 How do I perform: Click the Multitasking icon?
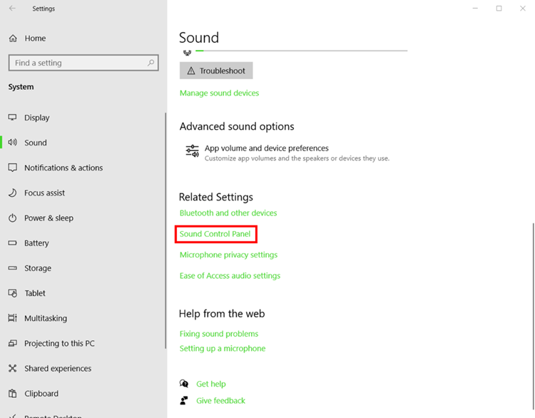[x=12, y=318]
